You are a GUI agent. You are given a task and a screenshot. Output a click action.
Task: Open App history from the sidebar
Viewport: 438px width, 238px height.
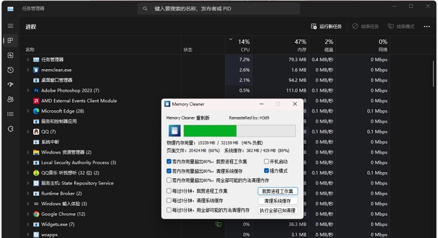pos(10,70)
